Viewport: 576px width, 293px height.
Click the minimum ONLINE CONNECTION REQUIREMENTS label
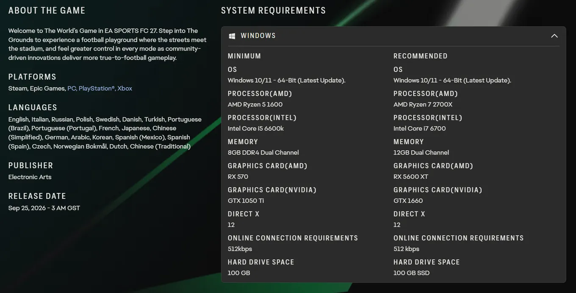click(x=293, y=238)
